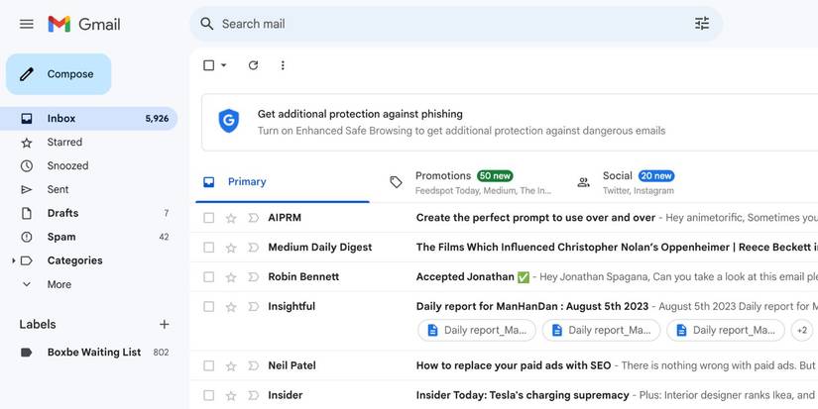Click into the Search mail field

pyautogui.click(x=446, y=24)
